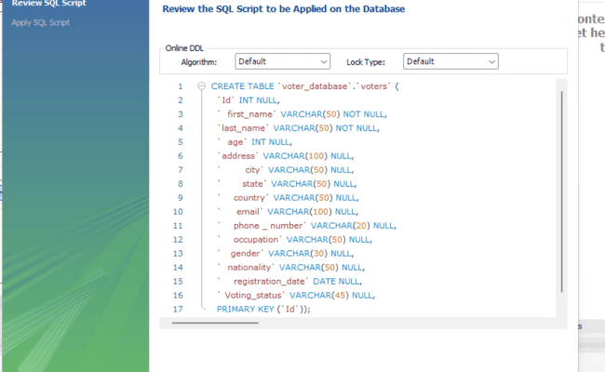This screenshot has height=372, width=605.
Task: Click the age INT NULL line
Action: [x=255, y=142]
